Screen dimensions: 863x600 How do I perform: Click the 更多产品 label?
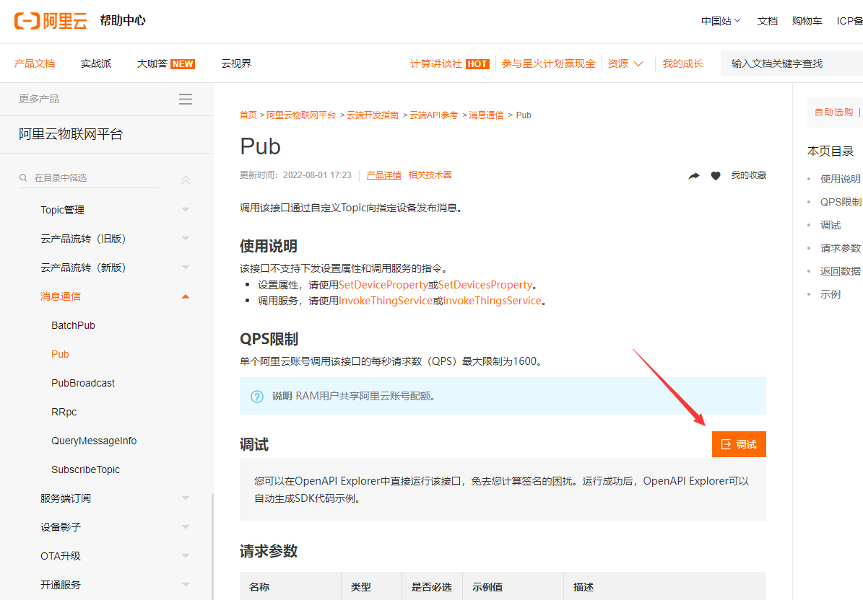[x=38, y=99]
